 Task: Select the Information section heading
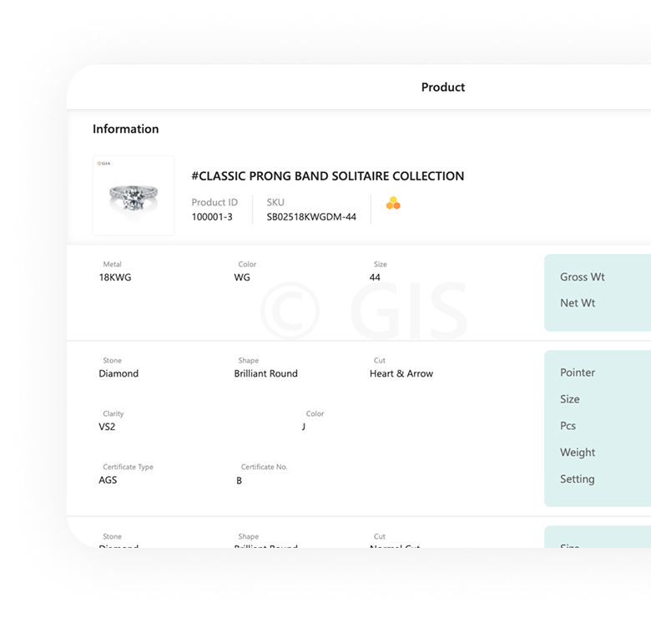click(125, 129)
